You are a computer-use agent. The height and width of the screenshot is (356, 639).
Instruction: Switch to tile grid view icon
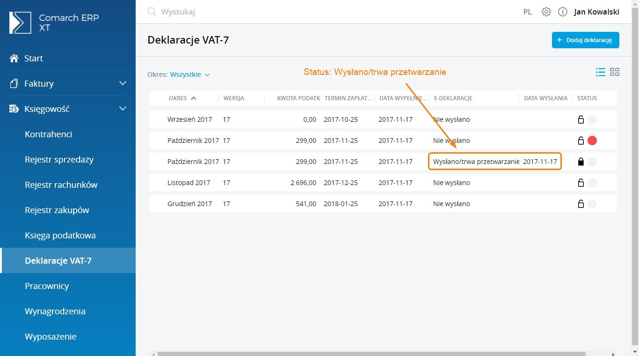click(615, 72)
